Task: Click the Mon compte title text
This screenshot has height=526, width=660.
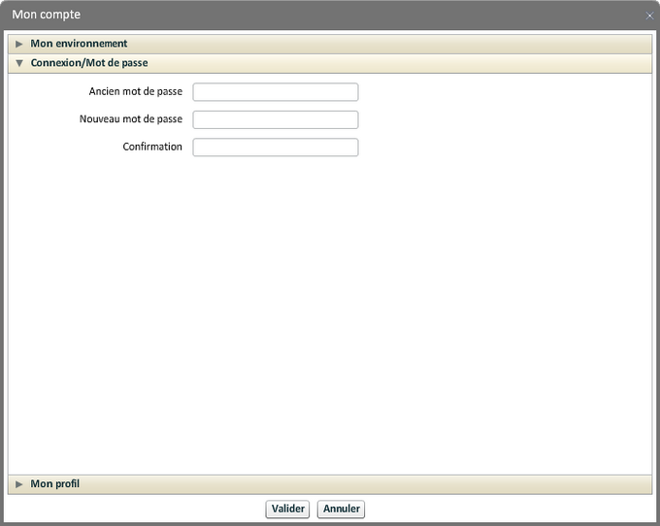Action: coord(47,16)
